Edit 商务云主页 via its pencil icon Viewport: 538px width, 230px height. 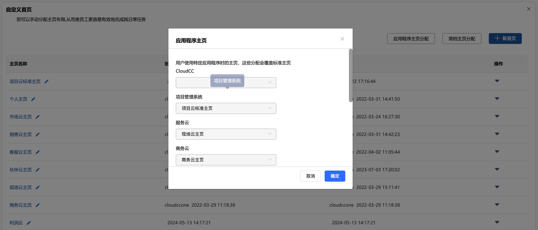tap(38, 205)
